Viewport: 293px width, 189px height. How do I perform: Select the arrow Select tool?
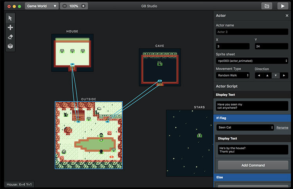coord(10,18)
